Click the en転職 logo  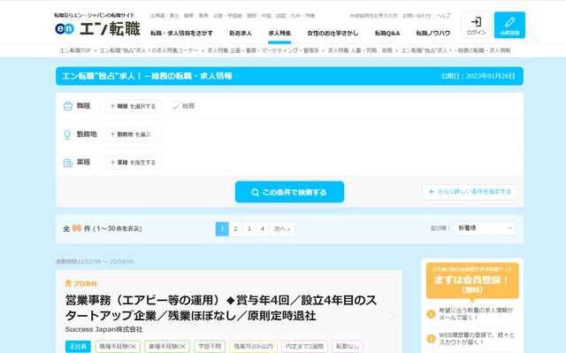coord(97,28)
